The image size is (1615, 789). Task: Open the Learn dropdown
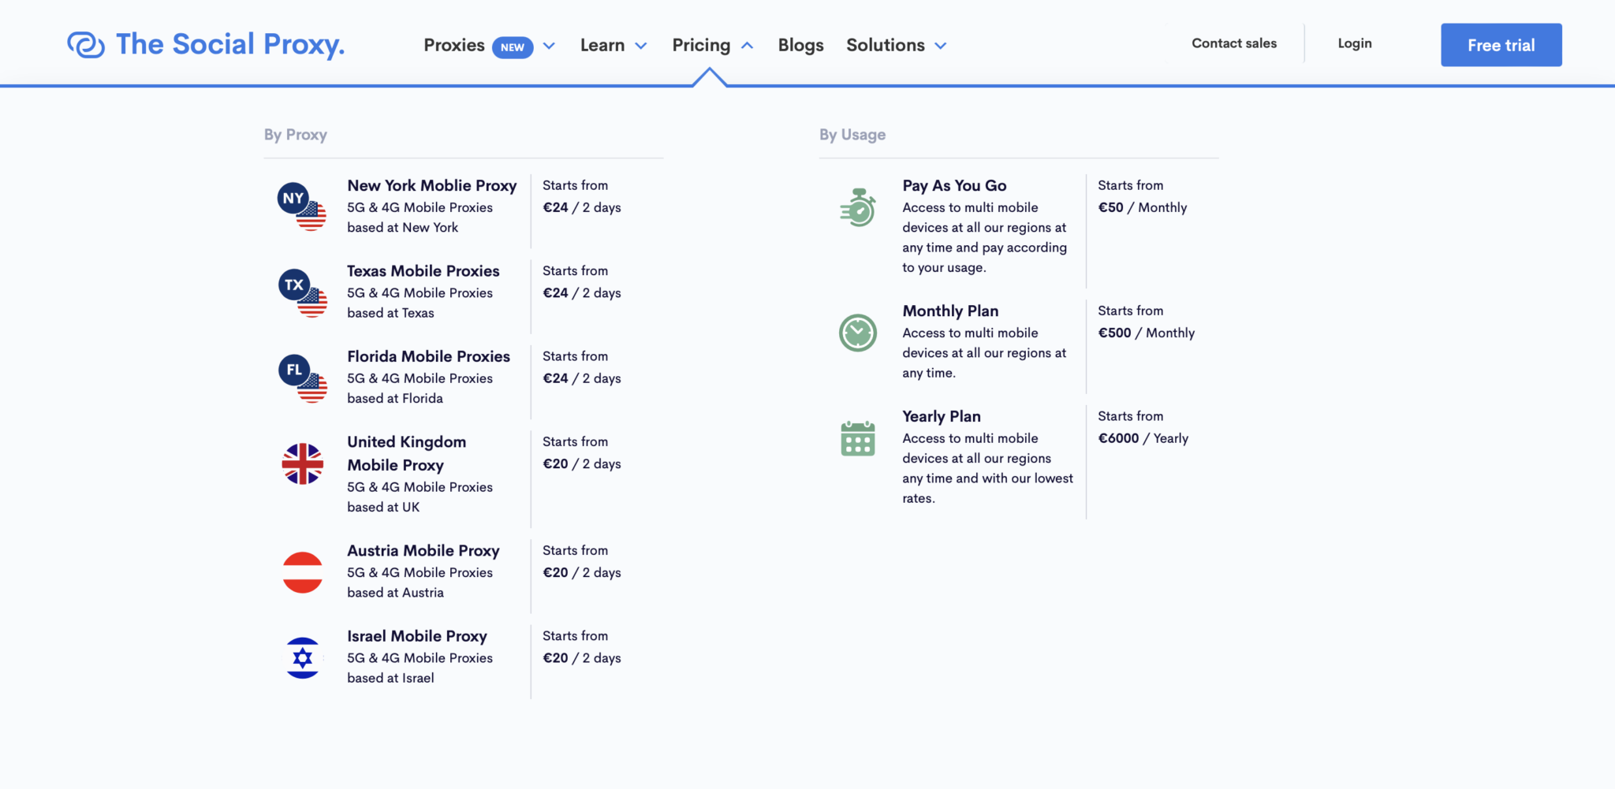click(640, 46)
